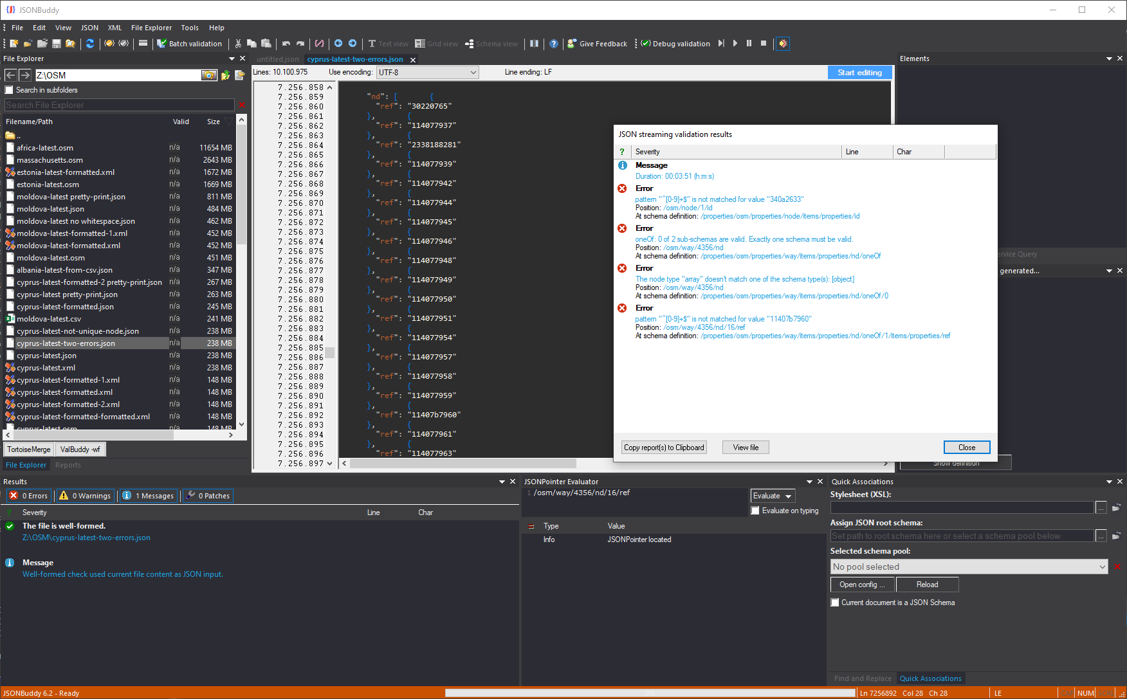Click Batch validation toolbar button
Viewport: 1127px width, 699px height.
point(190,44)
